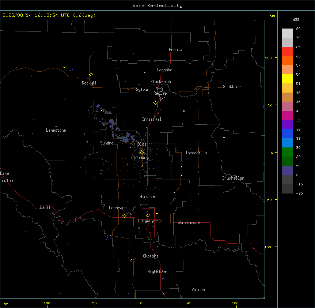Click the Limestone label
This screenshot has height=308, width=315.
click(56, 130)
